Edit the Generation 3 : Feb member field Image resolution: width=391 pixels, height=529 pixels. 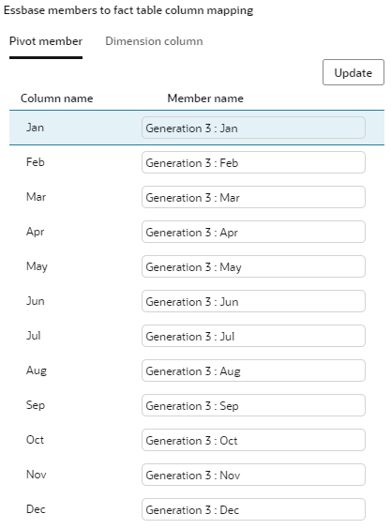pos(253,162)
